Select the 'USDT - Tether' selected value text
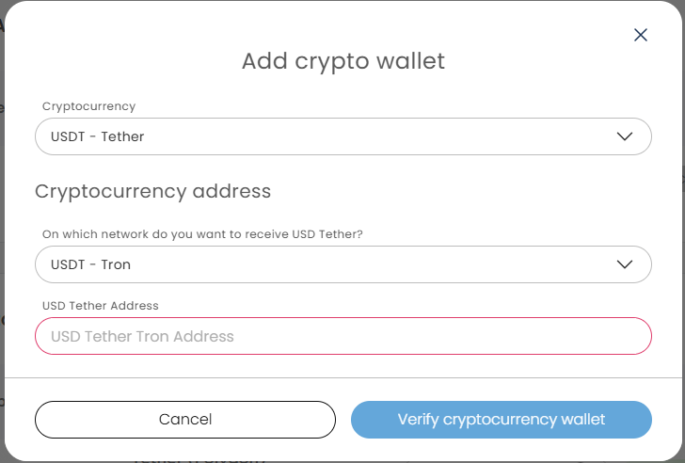Screen dimensions: 685x463 (98, 136)
